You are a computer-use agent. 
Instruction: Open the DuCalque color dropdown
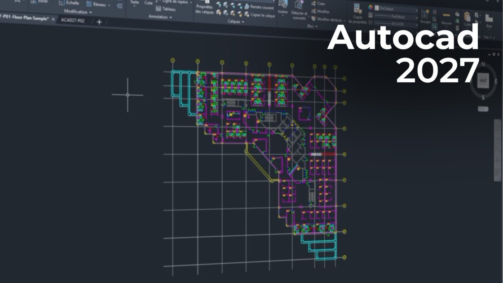(396, 9)
